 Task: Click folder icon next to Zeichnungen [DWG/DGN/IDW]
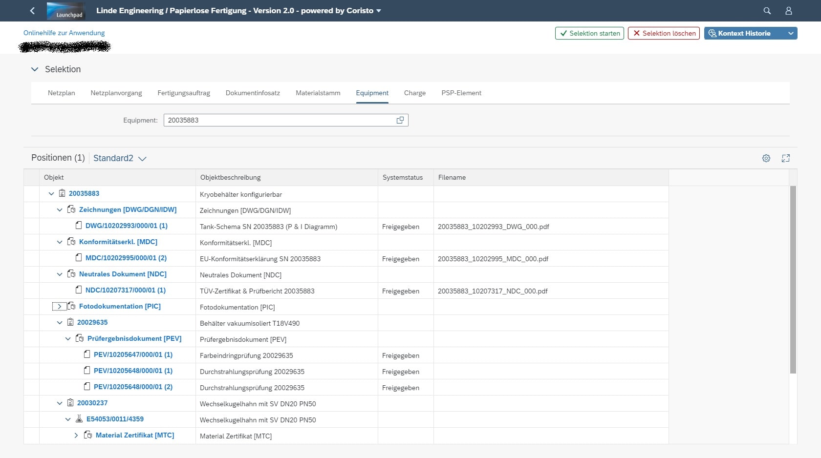pos(71,209)
